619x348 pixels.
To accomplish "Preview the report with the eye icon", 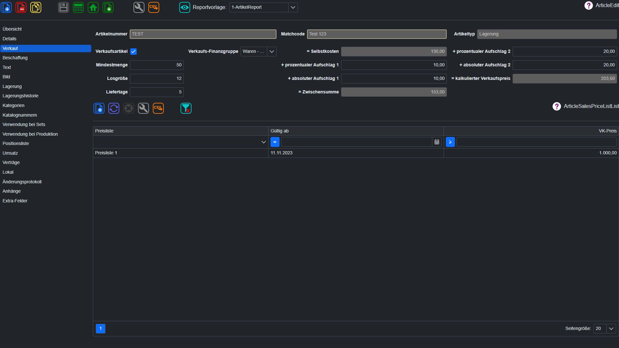I will (x=185, y=7).
